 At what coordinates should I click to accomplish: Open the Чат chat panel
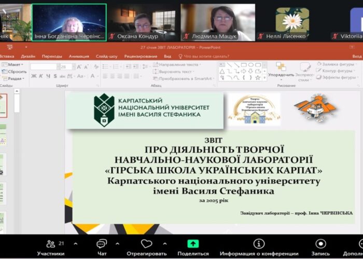click(x=102, y=247)
